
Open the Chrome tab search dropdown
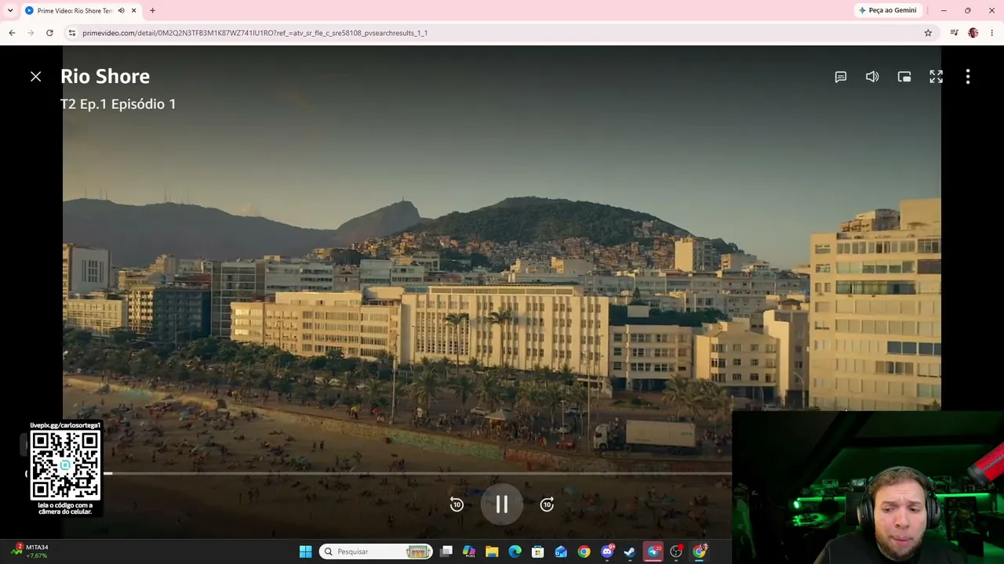pyautogui.click(x=10, y=10)
